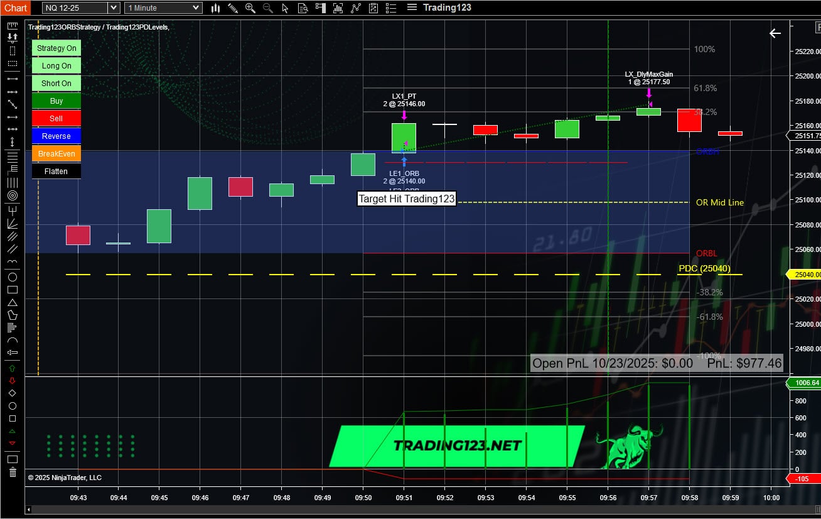The height and width of the screenshot is (519, 821).
Task: Click the Target Hit Trading123 label
Action: click(406, 199)
